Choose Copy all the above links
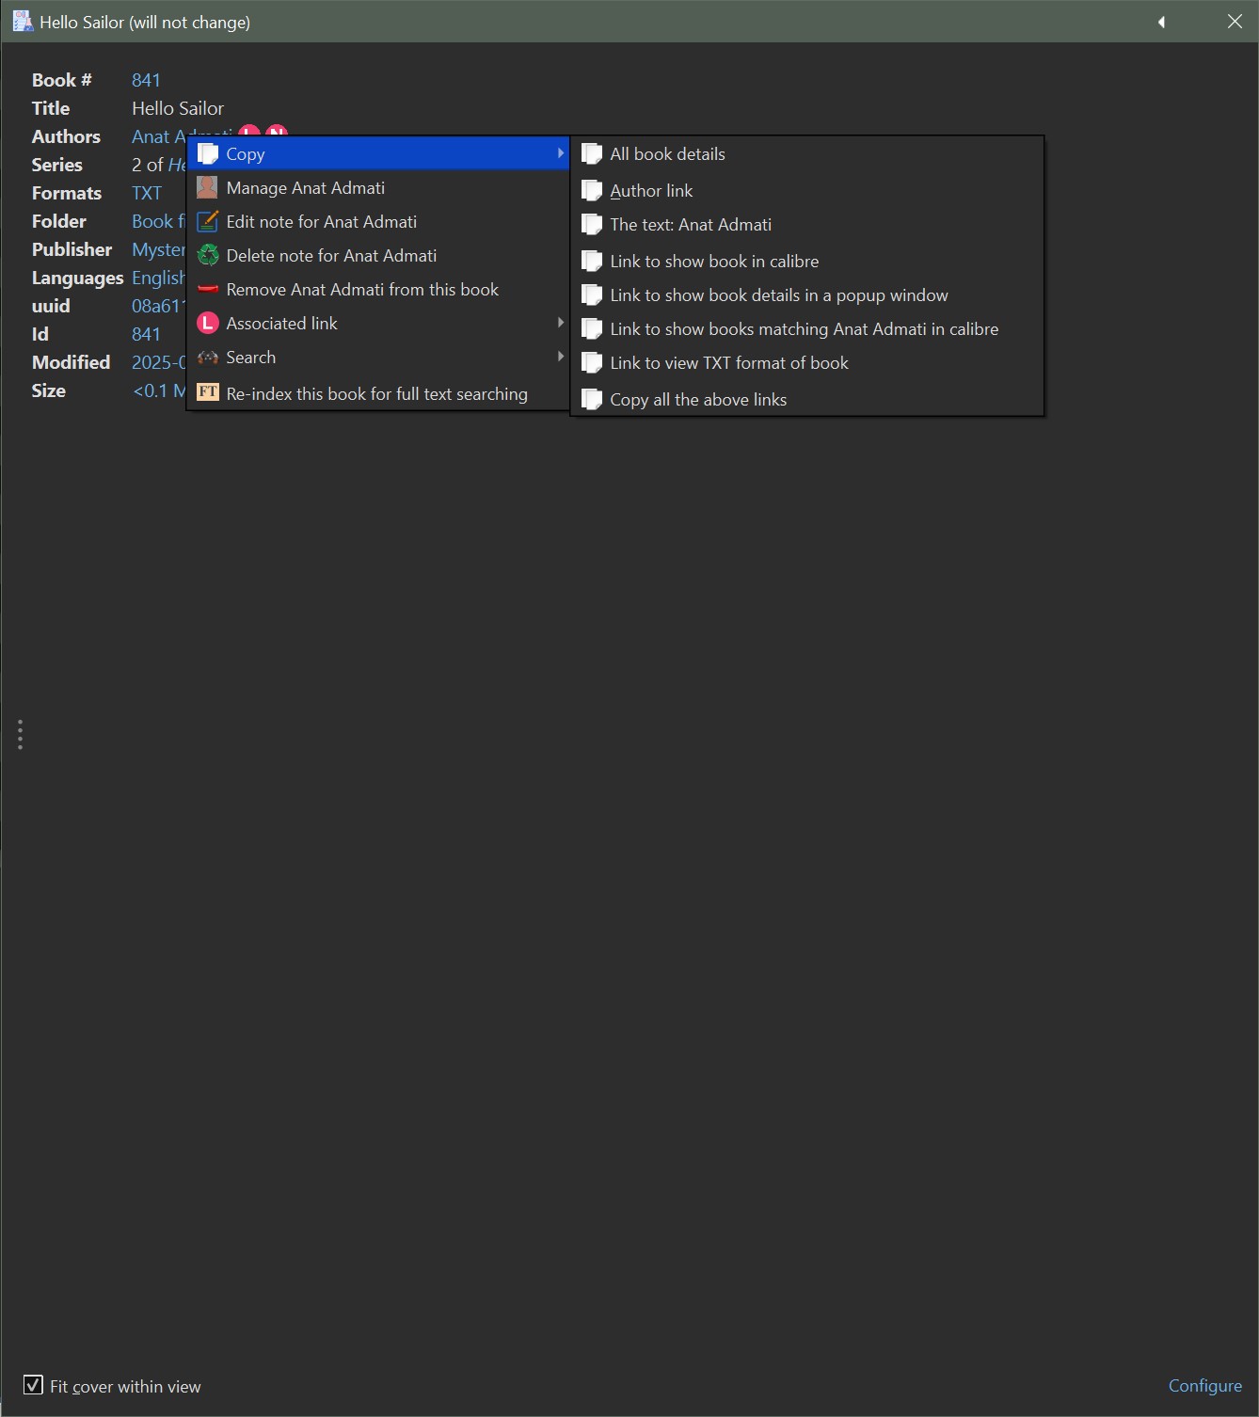 (x=698, y=400)
